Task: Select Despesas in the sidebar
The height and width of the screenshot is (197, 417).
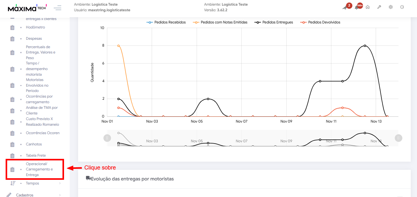Action: coord(34,39)
